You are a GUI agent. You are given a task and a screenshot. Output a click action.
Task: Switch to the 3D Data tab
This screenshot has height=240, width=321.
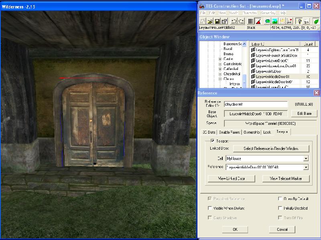click(209, 132)
